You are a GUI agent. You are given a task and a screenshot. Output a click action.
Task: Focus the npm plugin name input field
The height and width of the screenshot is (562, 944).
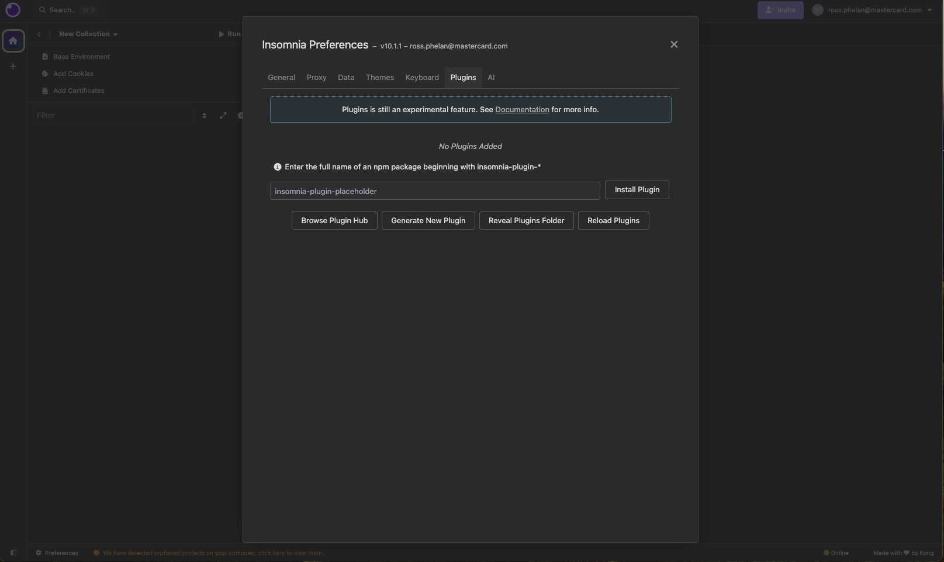(434, 191)
